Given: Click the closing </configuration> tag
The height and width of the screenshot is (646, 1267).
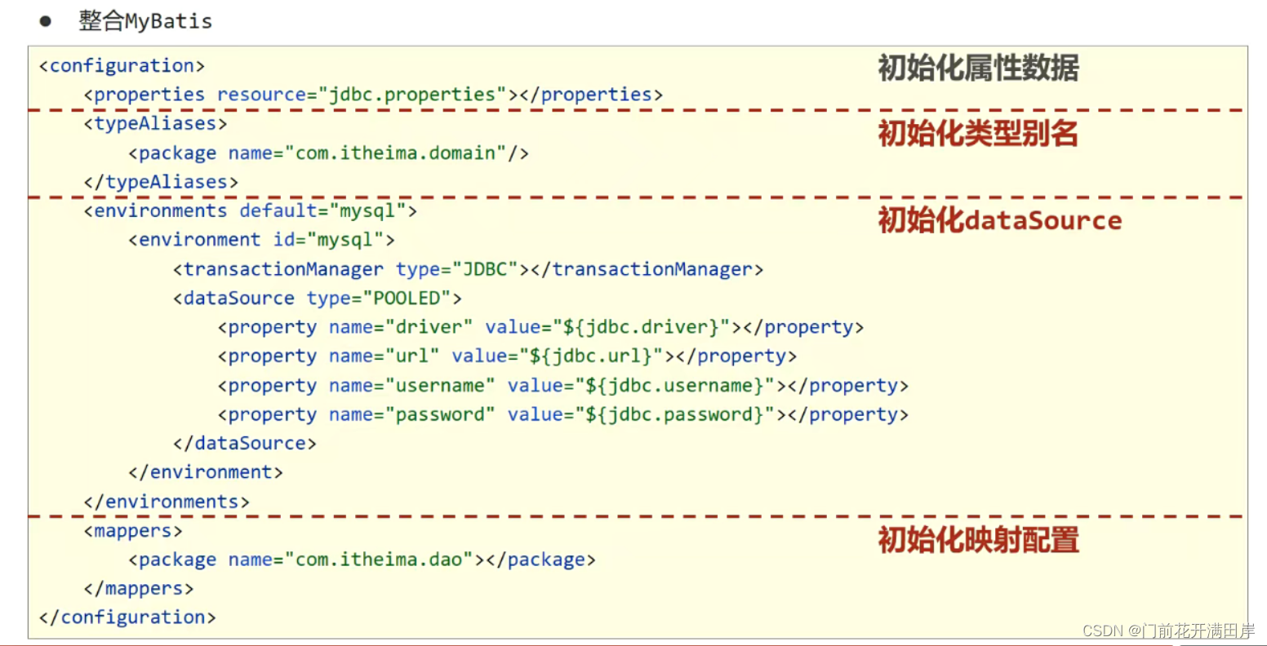Looking at the screenshot, I should coord(127,617).
